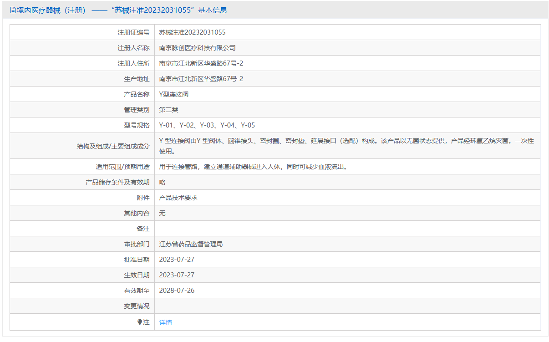The image size is (549, 342).
Task: Click the label 注册人名称
Action: click(133, 48)
